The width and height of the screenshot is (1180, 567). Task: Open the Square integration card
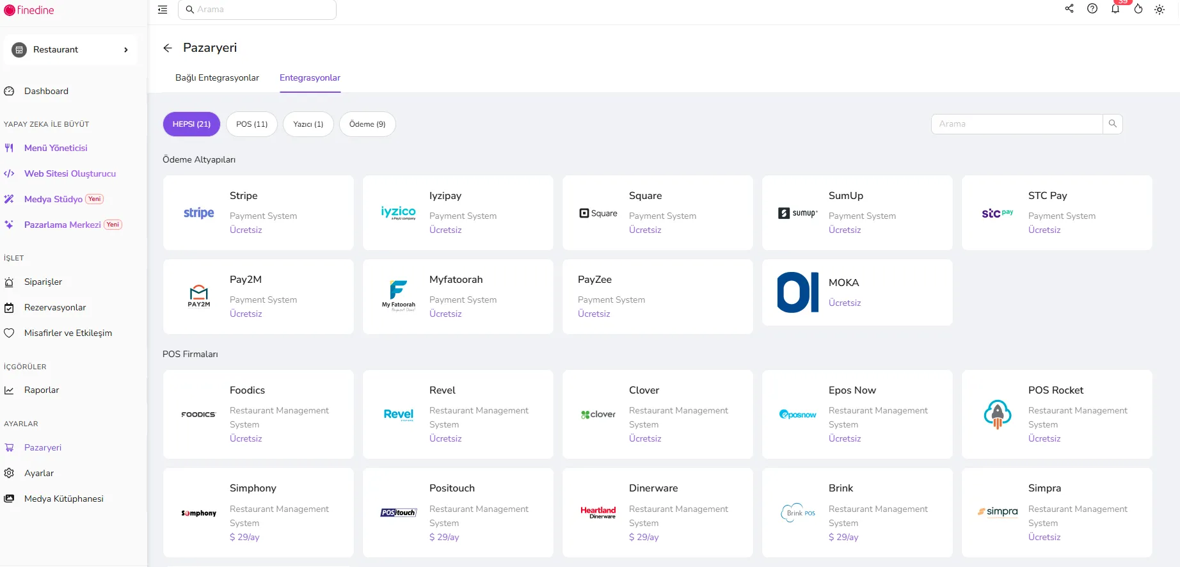658,213
